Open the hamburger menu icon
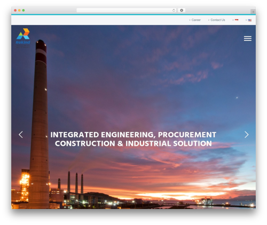This screenshot has width=267, height=225. (x=248, y=38)
